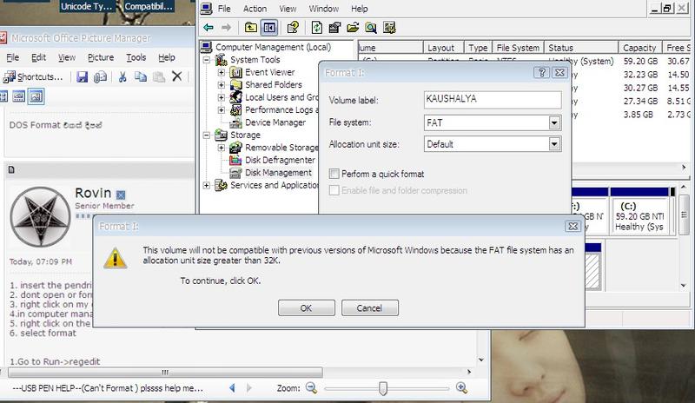
Task: Open the Edit menu in Picture Manager
Action: coord(38,57)
